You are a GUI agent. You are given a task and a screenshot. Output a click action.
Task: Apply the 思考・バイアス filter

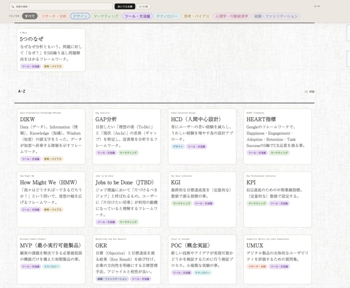click(196, 16)
